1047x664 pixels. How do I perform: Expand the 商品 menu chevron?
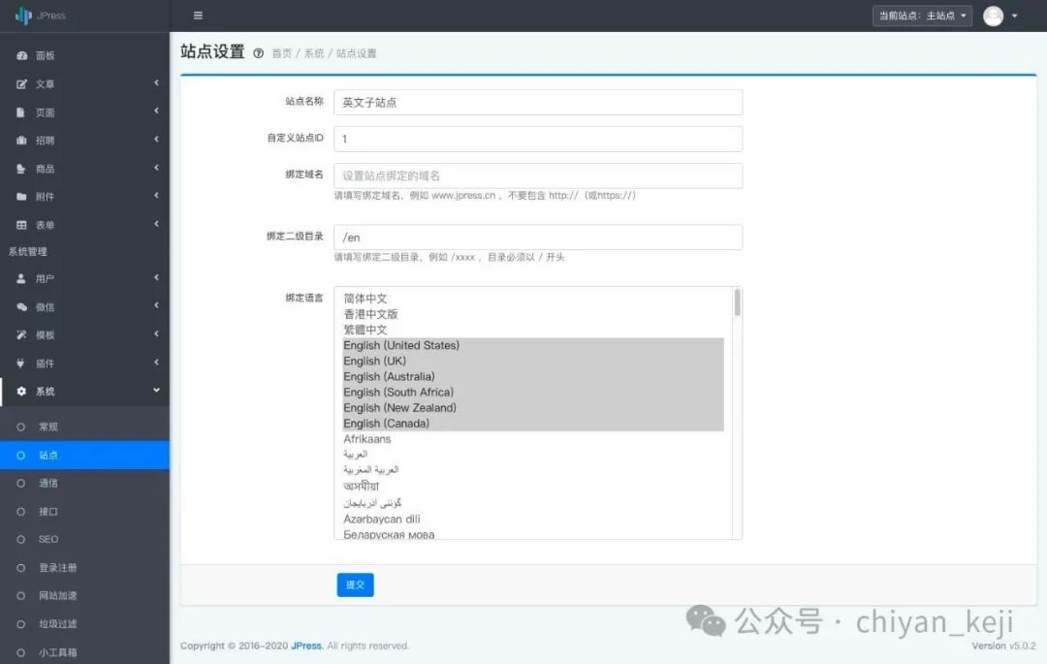156,168
